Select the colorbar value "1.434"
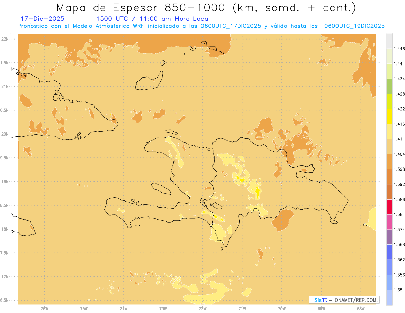This screenshot has height=313, width=405. 400,79
